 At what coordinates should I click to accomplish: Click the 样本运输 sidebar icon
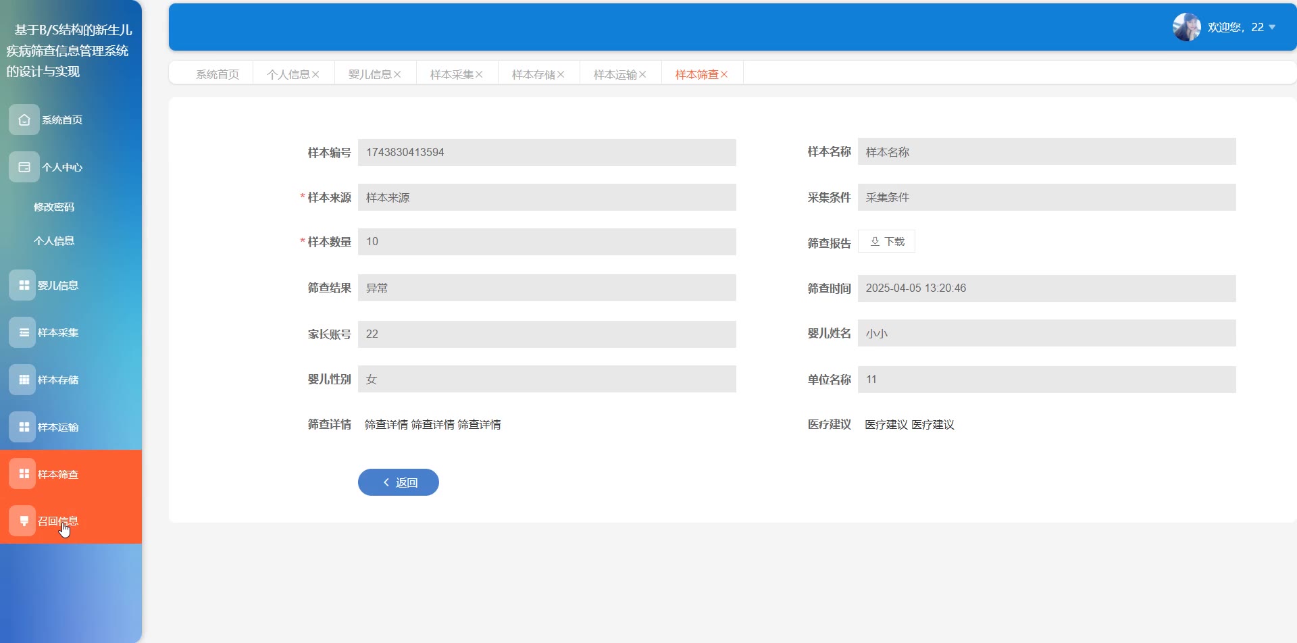coord(24,427)
